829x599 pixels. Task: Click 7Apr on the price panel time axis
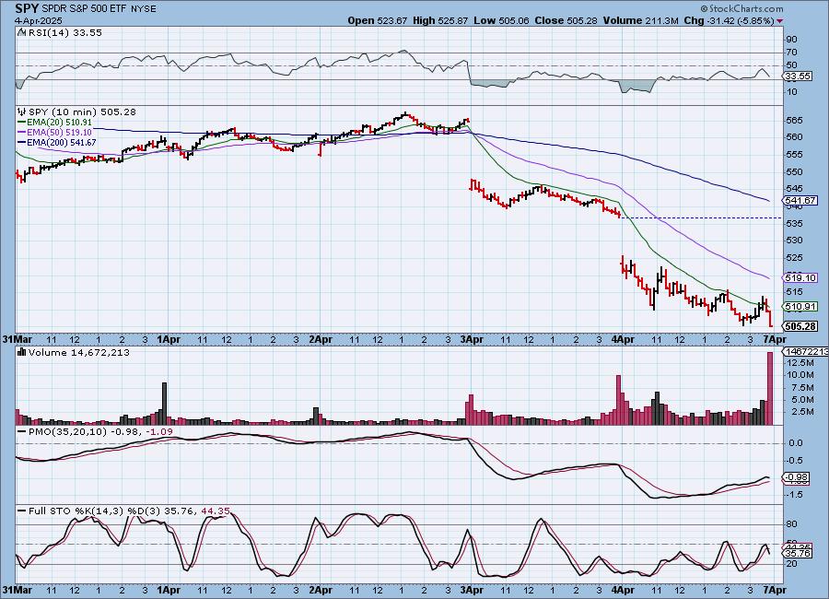[x=775, y=339]
